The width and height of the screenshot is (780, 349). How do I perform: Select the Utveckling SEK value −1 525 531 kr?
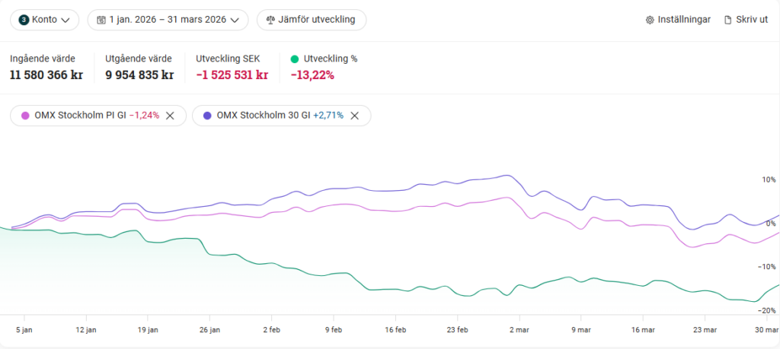(232, 75)
